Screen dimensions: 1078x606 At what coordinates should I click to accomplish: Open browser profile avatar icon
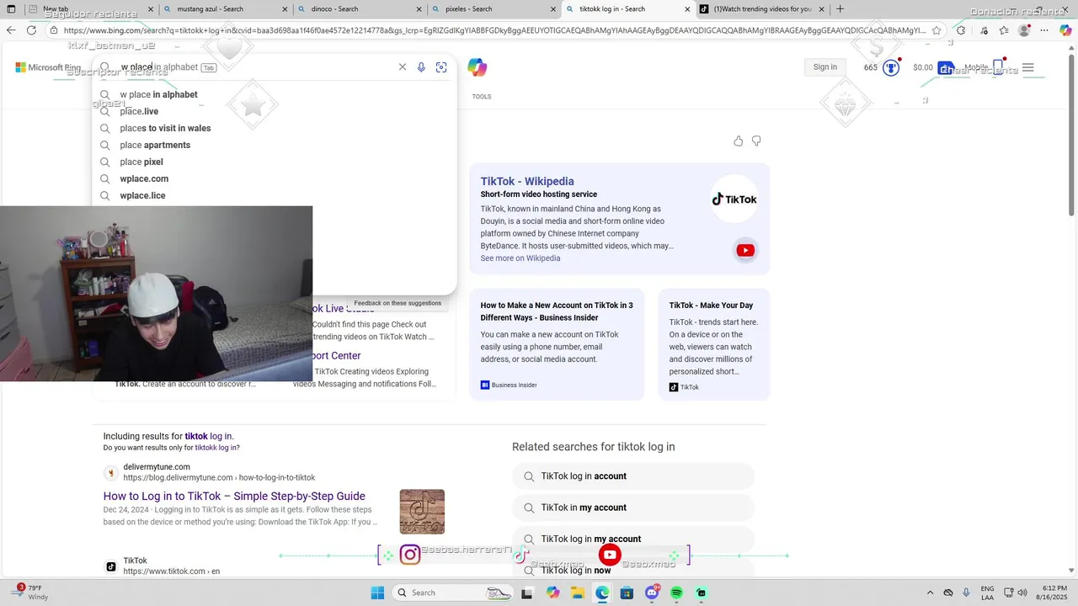[1024, 30]
